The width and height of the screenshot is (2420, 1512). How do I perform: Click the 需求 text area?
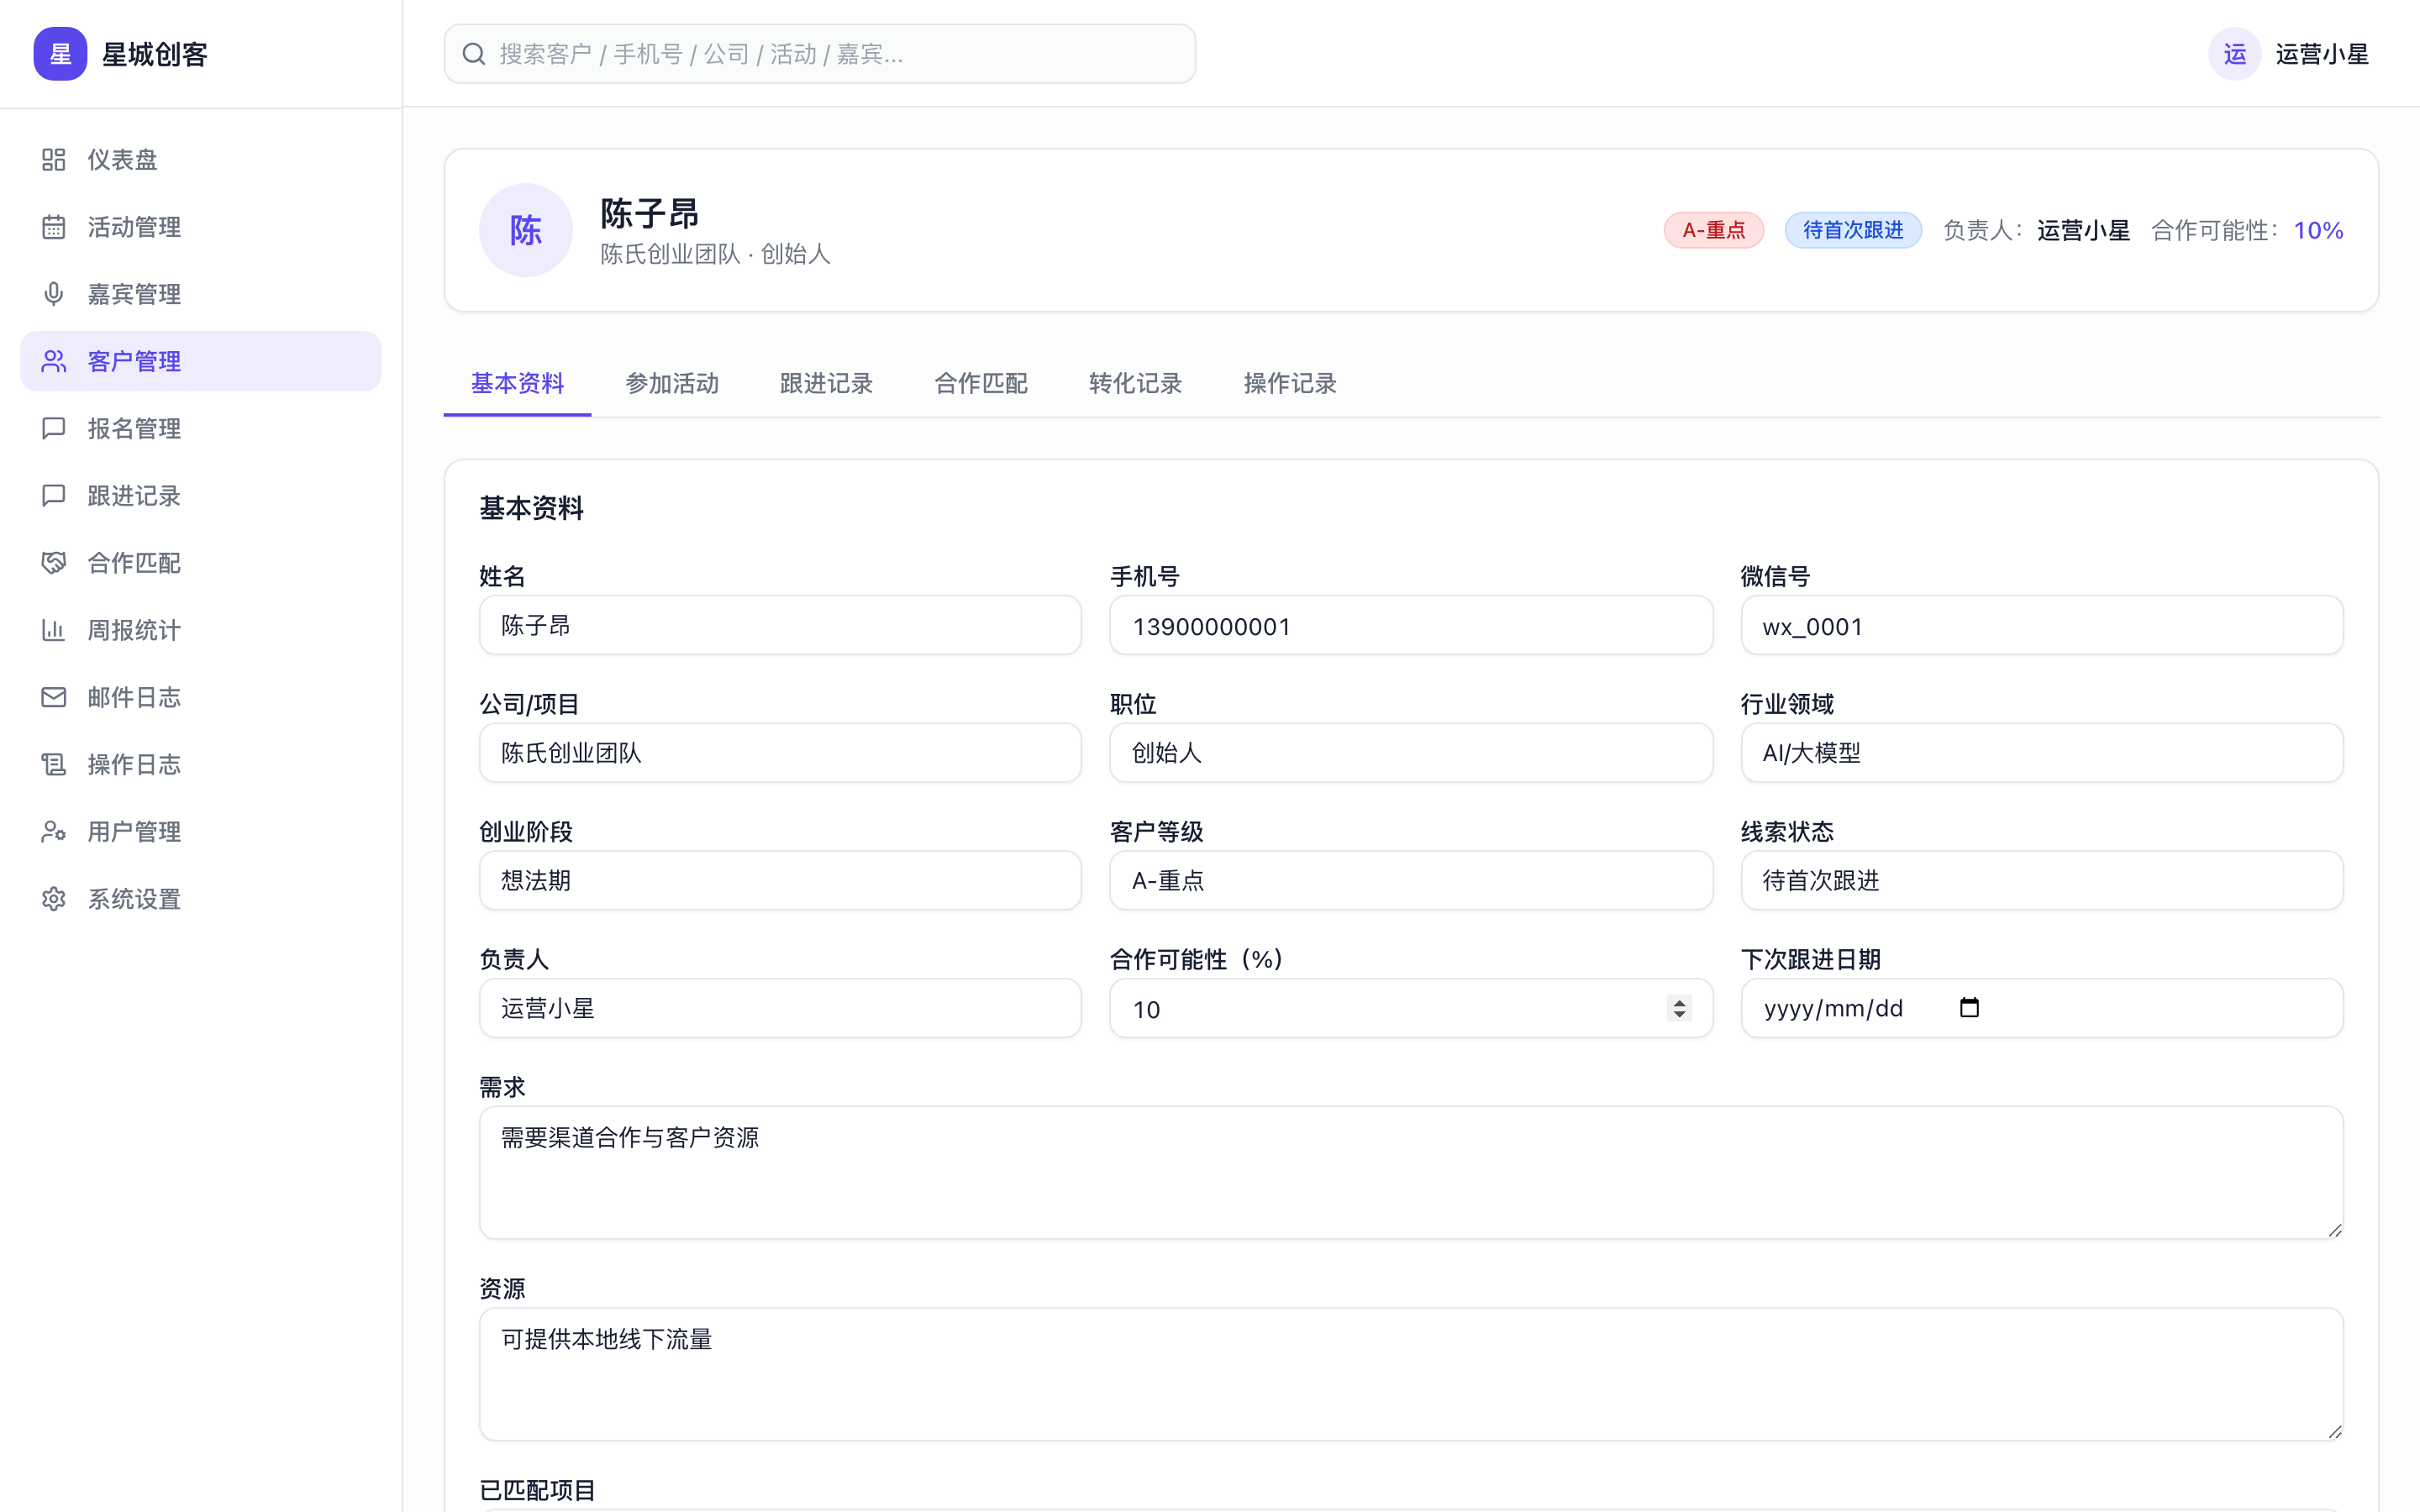coord(1411,1173)
